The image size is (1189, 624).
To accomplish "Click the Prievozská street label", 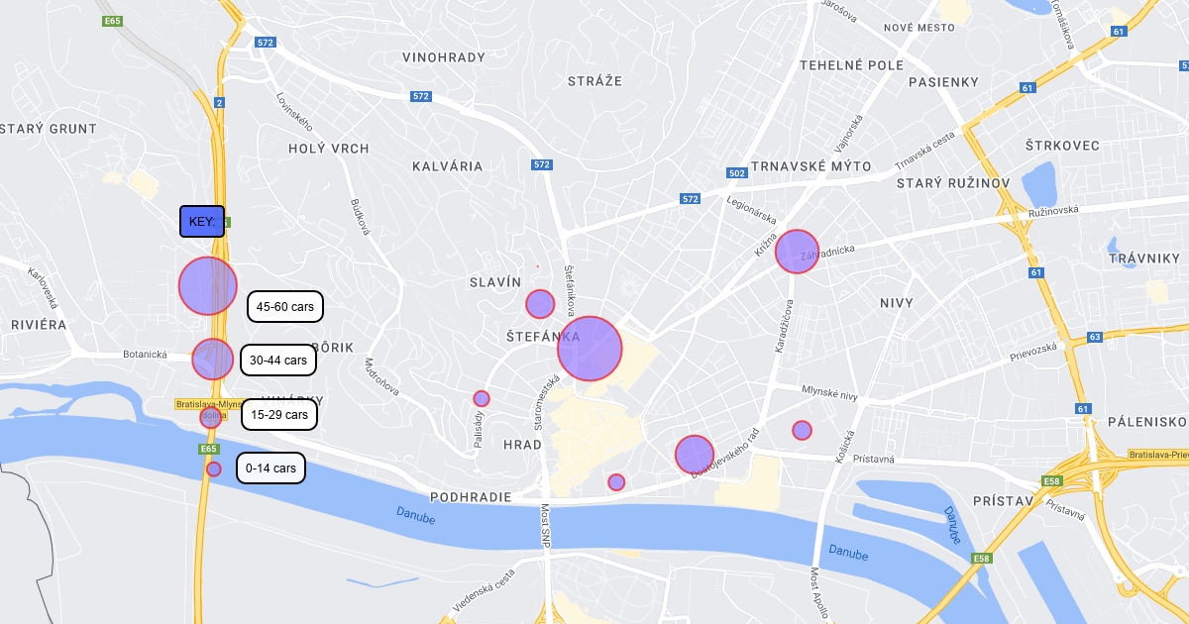I will pos(1034,351).
